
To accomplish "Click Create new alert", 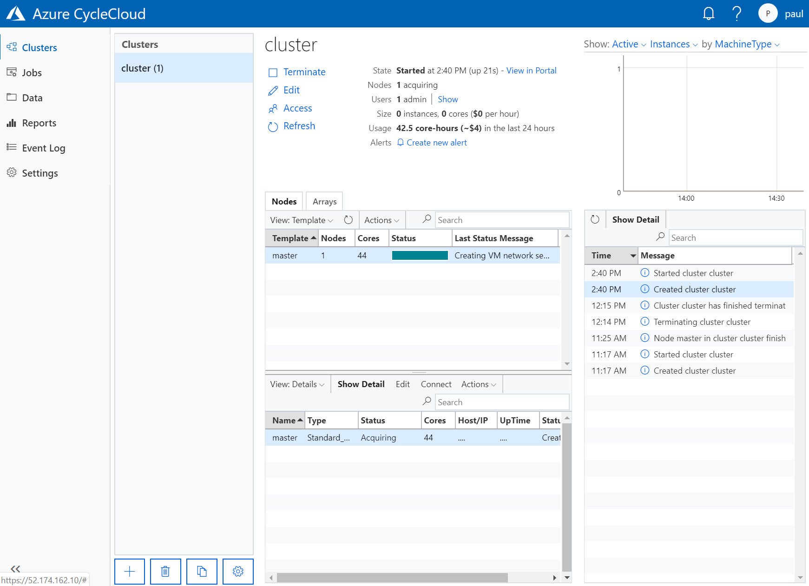I will (x=432, y=143).
